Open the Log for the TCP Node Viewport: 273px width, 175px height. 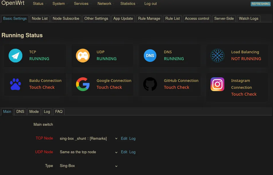(132, 138)
